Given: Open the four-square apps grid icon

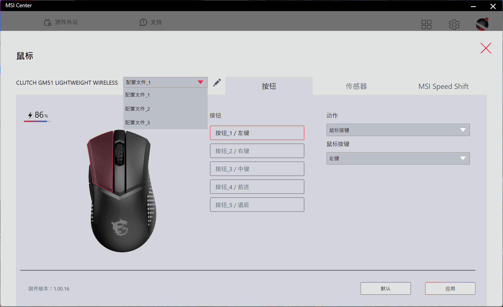Looking at the screenshot, I should click(426, 24).
